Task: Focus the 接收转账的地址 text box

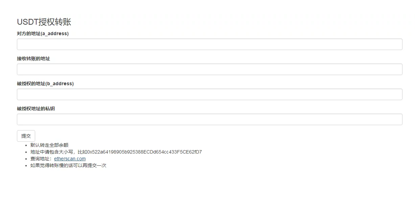Action: pyautogui.click(x=209, y=69)
